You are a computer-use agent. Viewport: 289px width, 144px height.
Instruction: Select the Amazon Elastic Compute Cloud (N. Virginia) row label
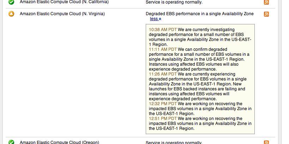tap(62, 14)
